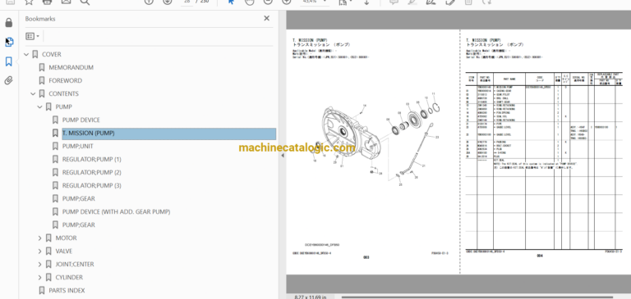The image size is (631, 299).
Task: Collapse the navigation pane with divider arrow
Action: (x=283, y=156)
